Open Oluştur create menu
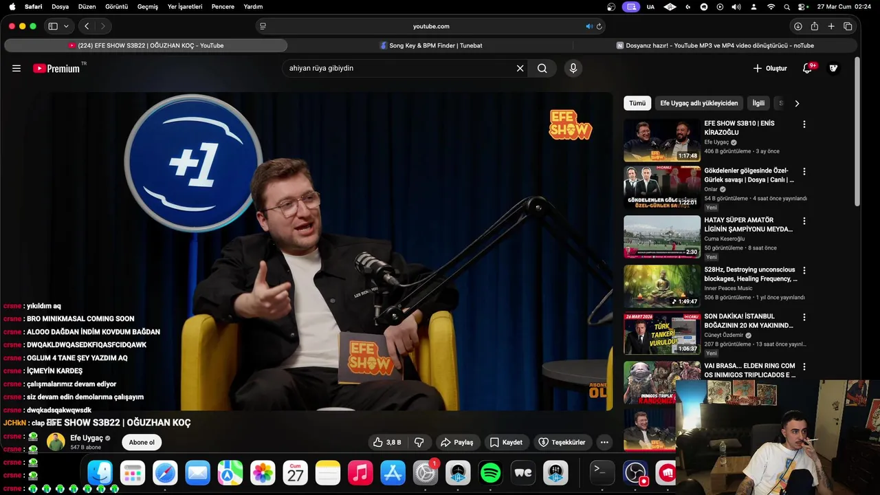 (x=770, y=68)
